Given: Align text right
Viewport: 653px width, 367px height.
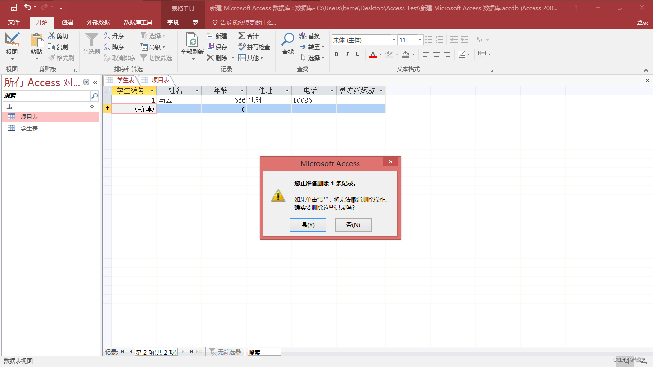Looking at the screenshot, I should (447, 54).
